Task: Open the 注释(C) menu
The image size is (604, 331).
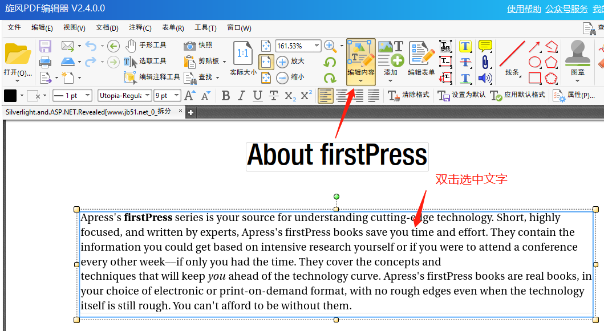Action: (140, 28)
